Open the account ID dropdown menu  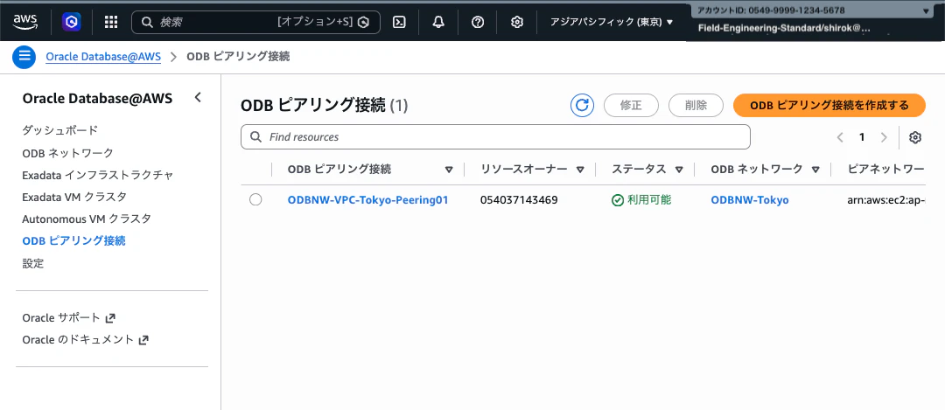pyautogui.click(x=813, y=10)
